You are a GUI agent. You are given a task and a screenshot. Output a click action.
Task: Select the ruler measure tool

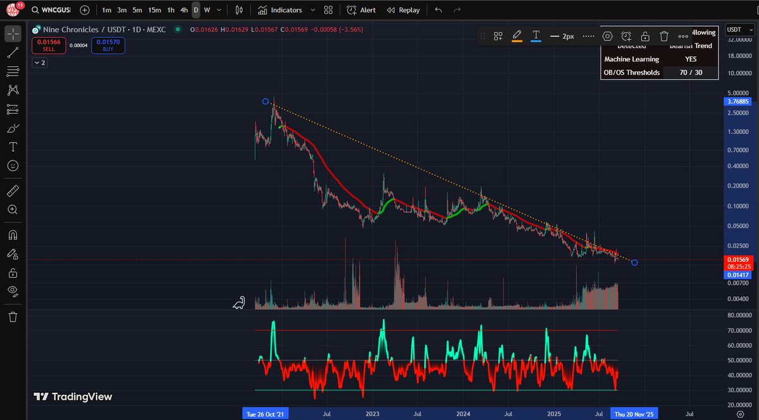(13, 190)
